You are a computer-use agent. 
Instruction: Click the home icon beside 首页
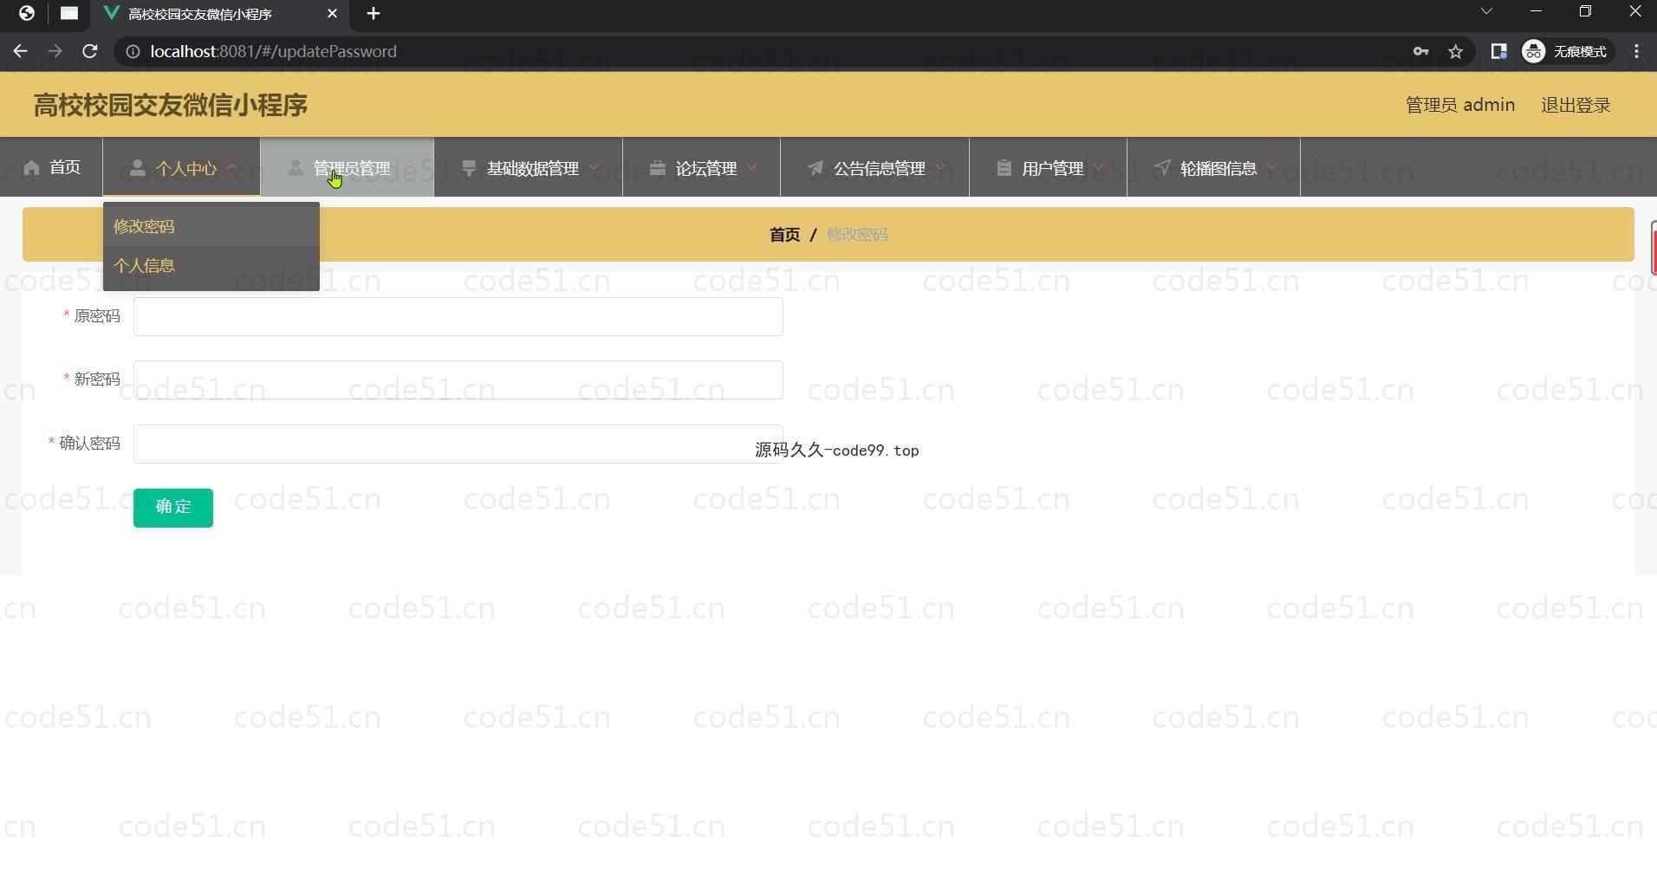tap(32, 167)
